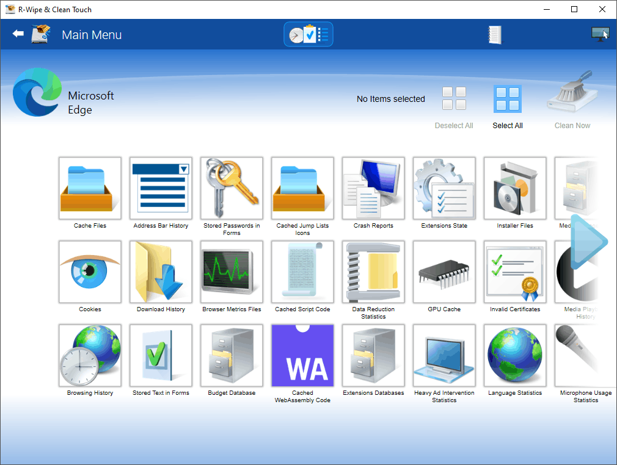Click the monitor icon in the header
Screen dimensions: 617x465
click(x=600, y=34)
